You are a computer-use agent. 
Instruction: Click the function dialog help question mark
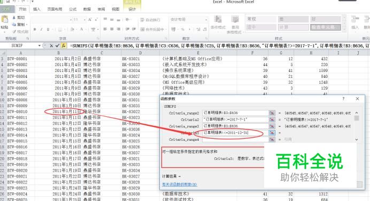343,99
